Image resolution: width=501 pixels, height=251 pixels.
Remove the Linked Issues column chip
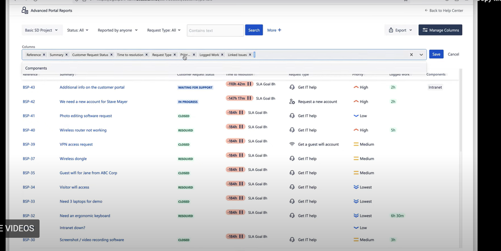(x=250, y=55)
